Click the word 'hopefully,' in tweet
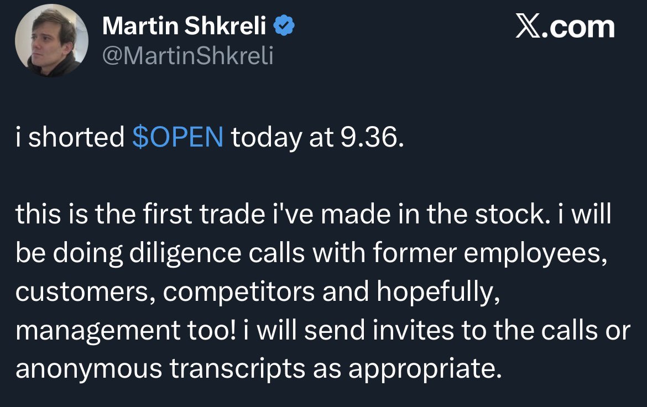This screenshot has height=407, width=647. click(x=438, y=292)
